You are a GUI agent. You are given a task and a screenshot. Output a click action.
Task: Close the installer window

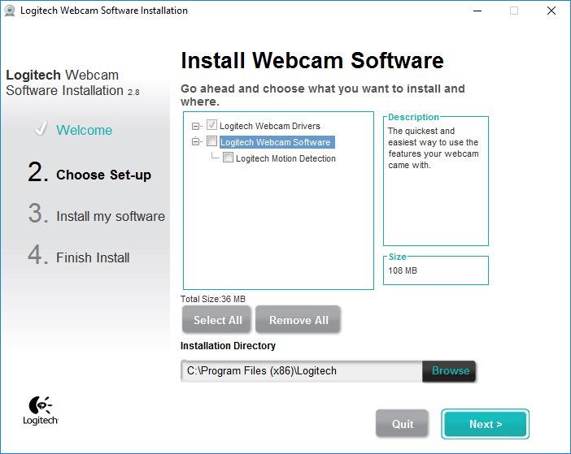tap(551, 11)
